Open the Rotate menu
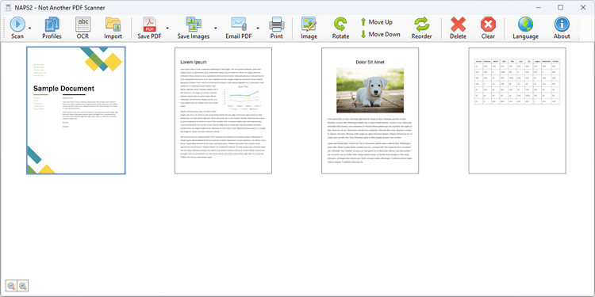This screenshot has height=297, width=595. [x=340, y=29]
